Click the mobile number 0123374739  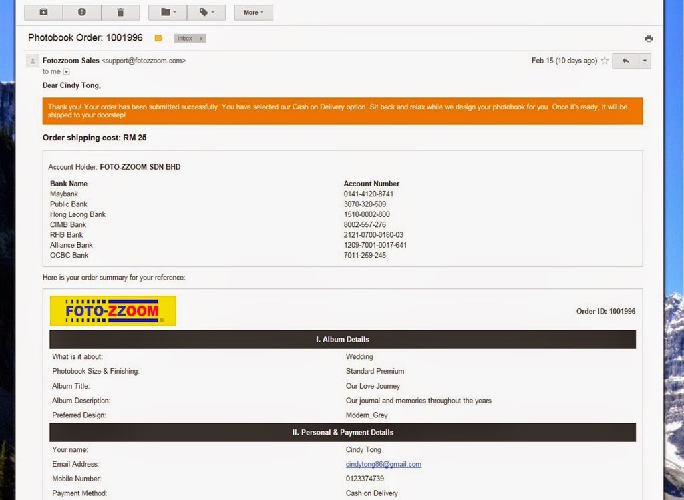point(365,479)
